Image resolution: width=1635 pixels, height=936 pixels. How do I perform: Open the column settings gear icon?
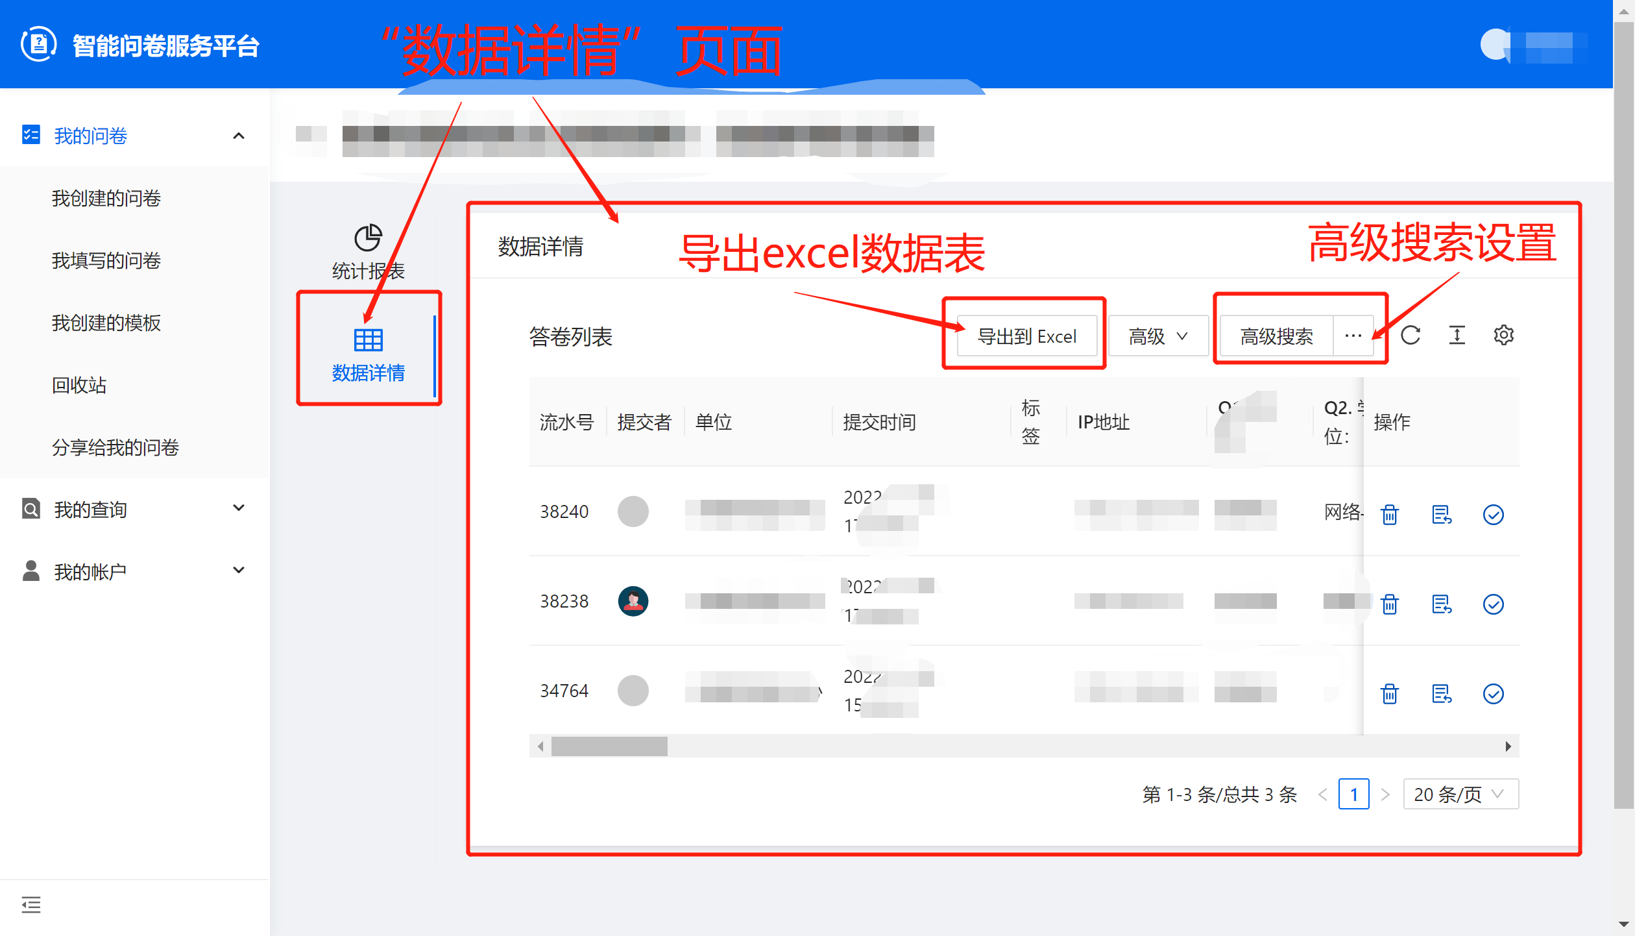1503,336
